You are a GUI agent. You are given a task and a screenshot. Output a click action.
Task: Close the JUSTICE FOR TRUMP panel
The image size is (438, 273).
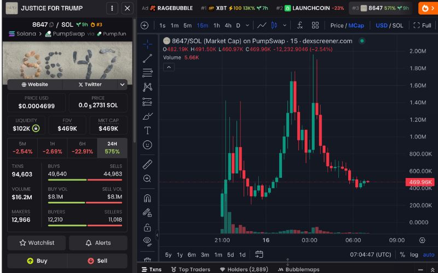[x=128, y=8]
